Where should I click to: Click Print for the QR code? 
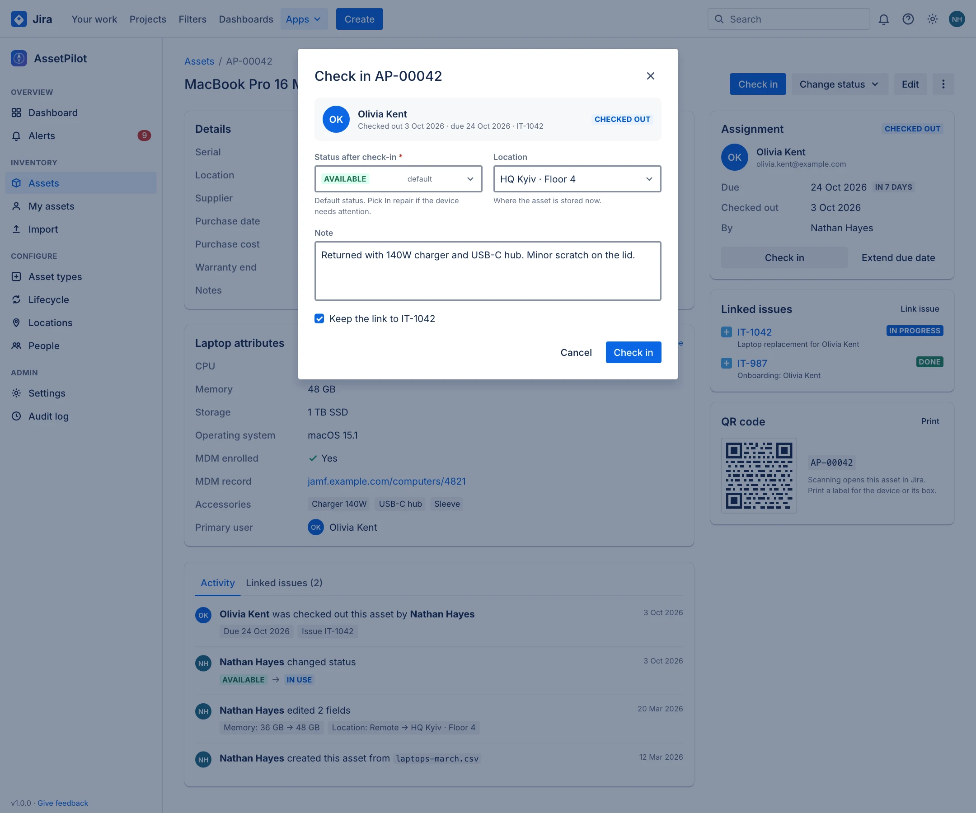930,421
